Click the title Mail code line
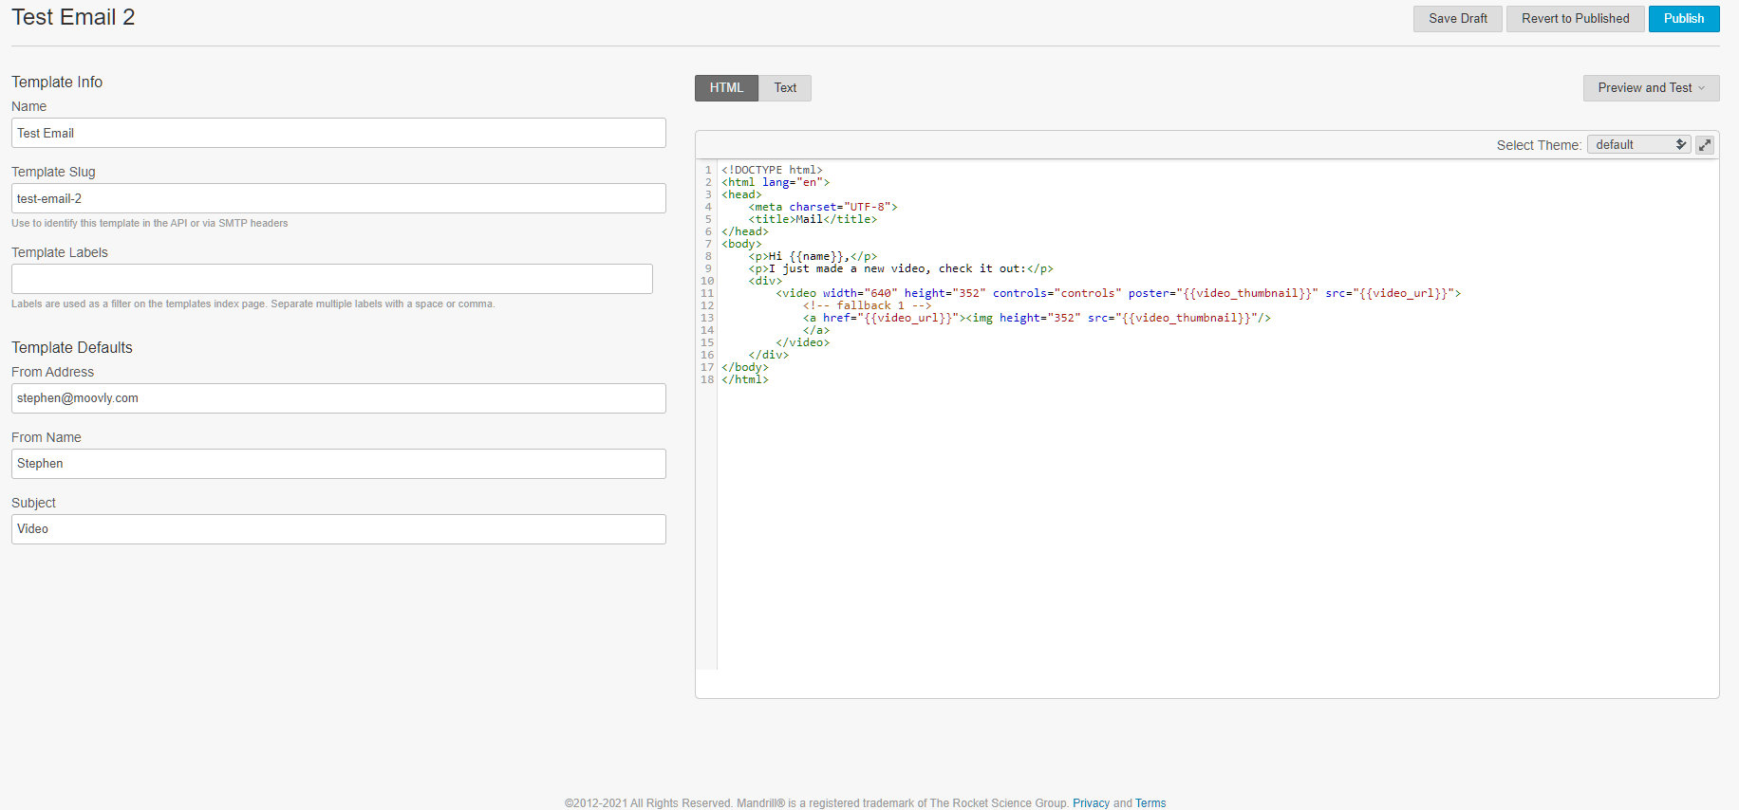Viewport: 1739px width, 810px height. click(x=813, y=219)
